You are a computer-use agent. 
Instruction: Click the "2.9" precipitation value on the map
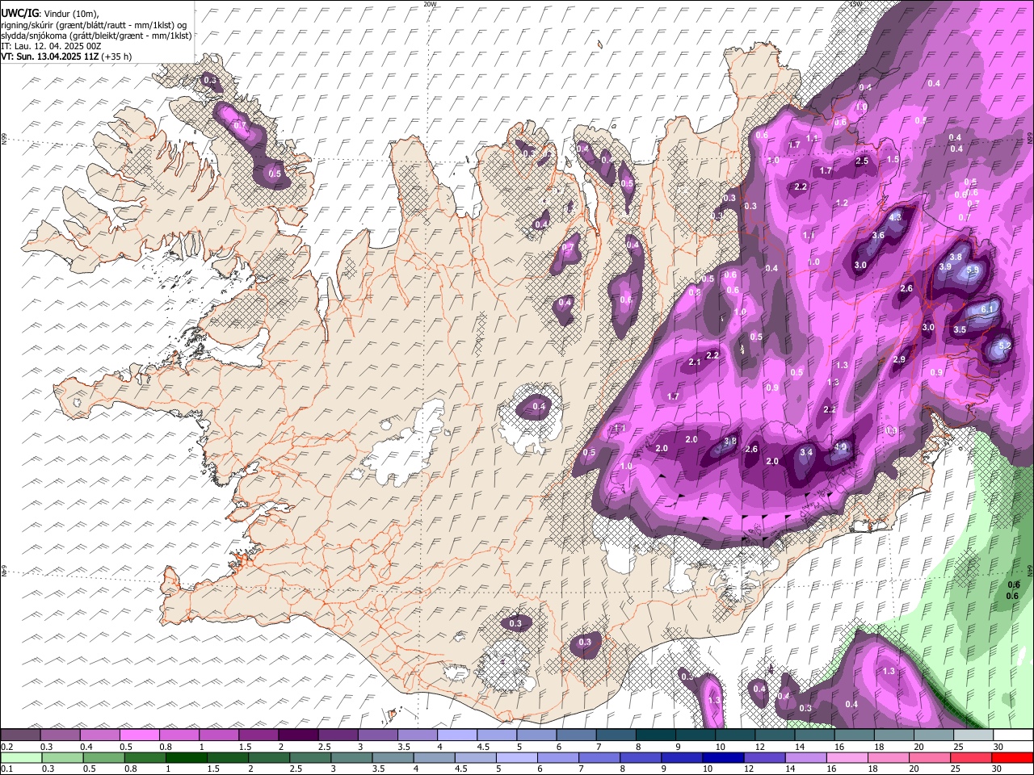(899, 359)
